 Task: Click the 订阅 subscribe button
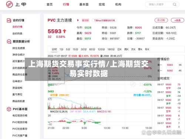pyautogui.click(x=161, y=20)
